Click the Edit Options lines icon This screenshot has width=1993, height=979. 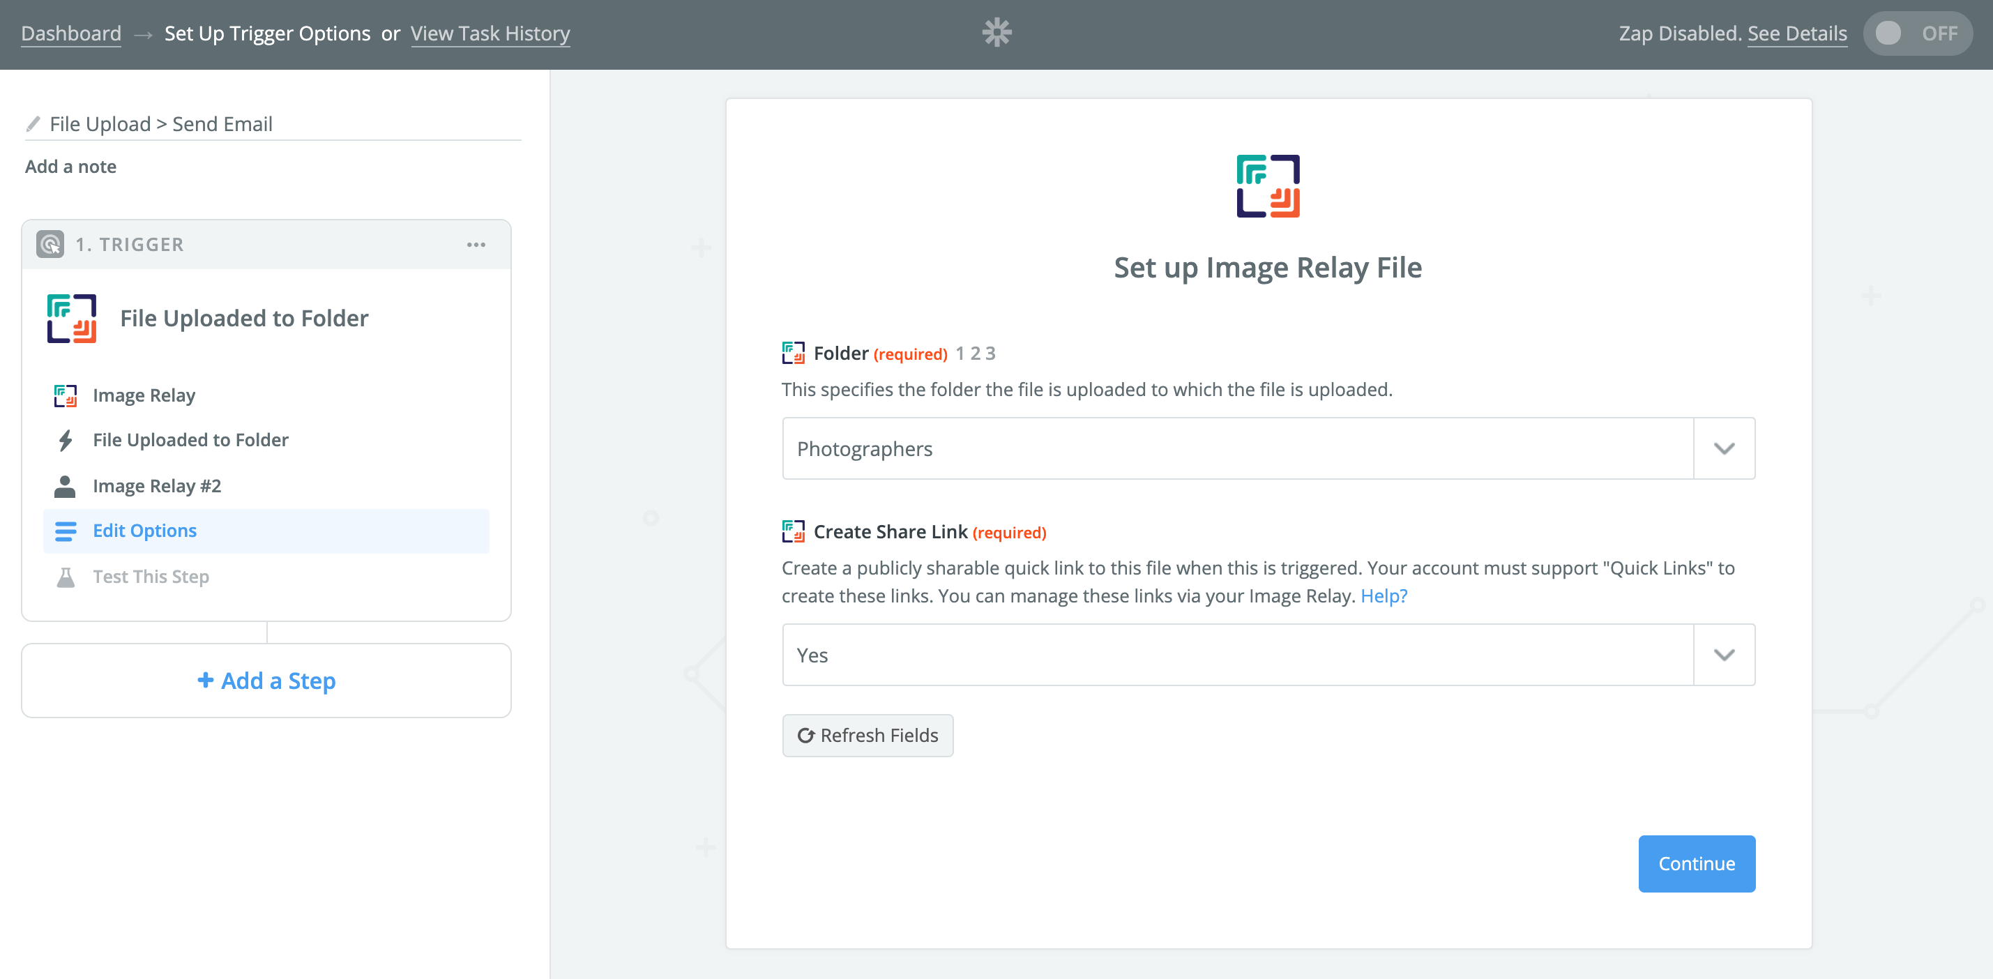click(66, 531)
